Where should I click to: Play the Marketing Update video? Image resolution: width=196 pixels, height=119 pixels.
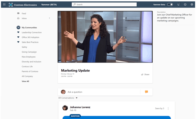[x=105, y=37]
